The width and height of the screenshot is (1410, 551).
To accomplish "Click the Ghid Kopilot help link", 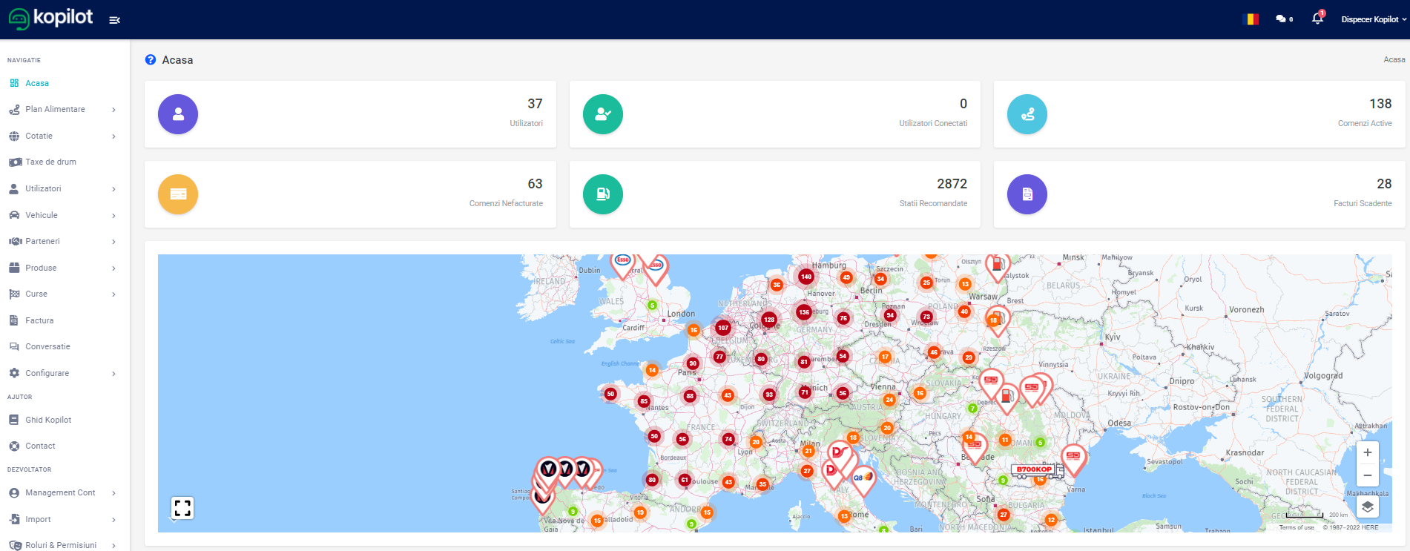I will tap(48, 420).
